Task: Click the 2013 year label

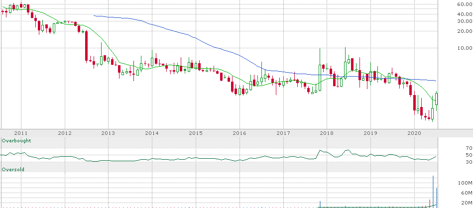Action: coord(109,133)
